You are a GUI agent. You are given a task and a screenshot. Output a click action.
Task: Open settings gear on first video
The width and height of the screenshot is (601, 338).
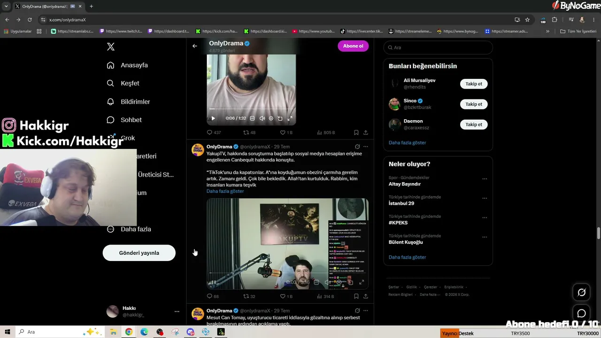(x=271, y=118)
